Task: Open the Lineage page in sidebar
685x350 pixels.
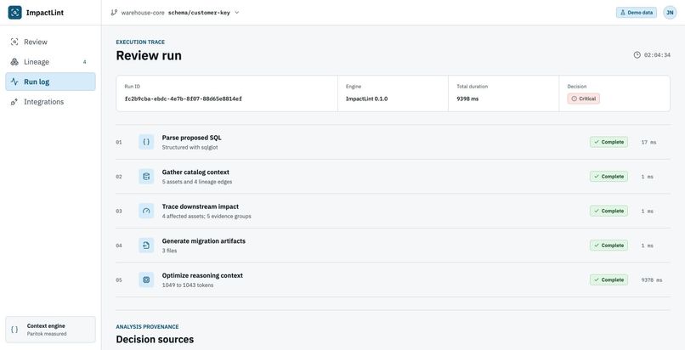Action: (x=50, y=62)
